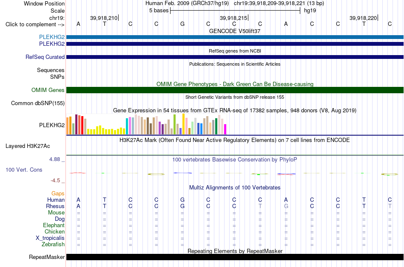Click the chr19: ruler label

[x=57, y=18]
